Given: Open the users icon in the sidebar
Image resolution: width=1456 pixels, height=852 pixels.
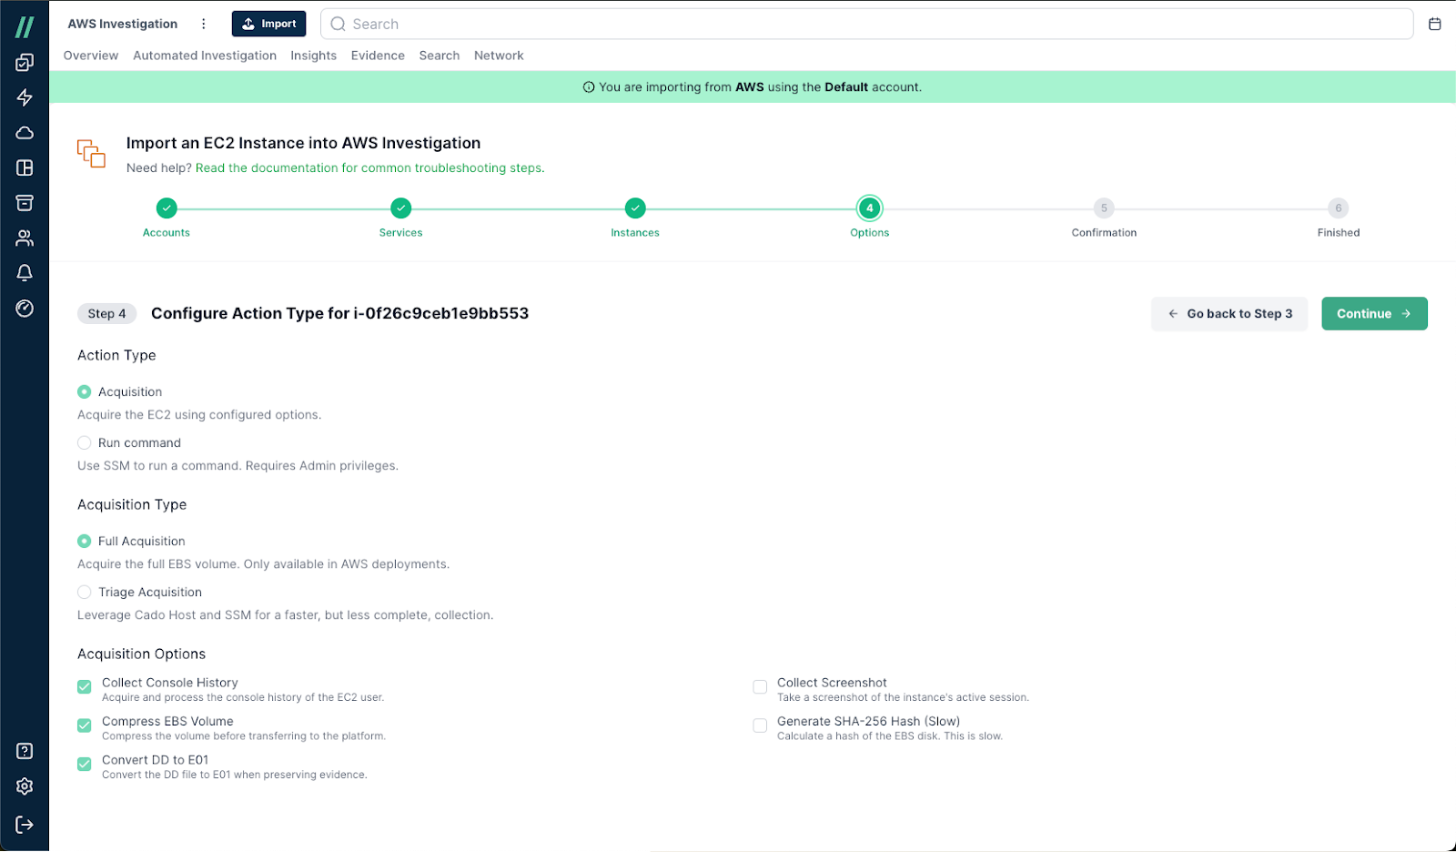Looking at the screenshot, I should tap(25, 238).
